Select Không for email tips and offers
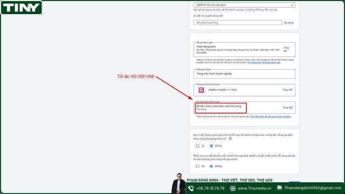 211,166
